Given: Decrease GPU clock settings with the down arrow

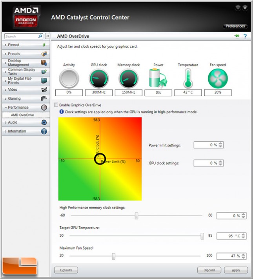Looking at the screenshot, I should tap(220, 164).
